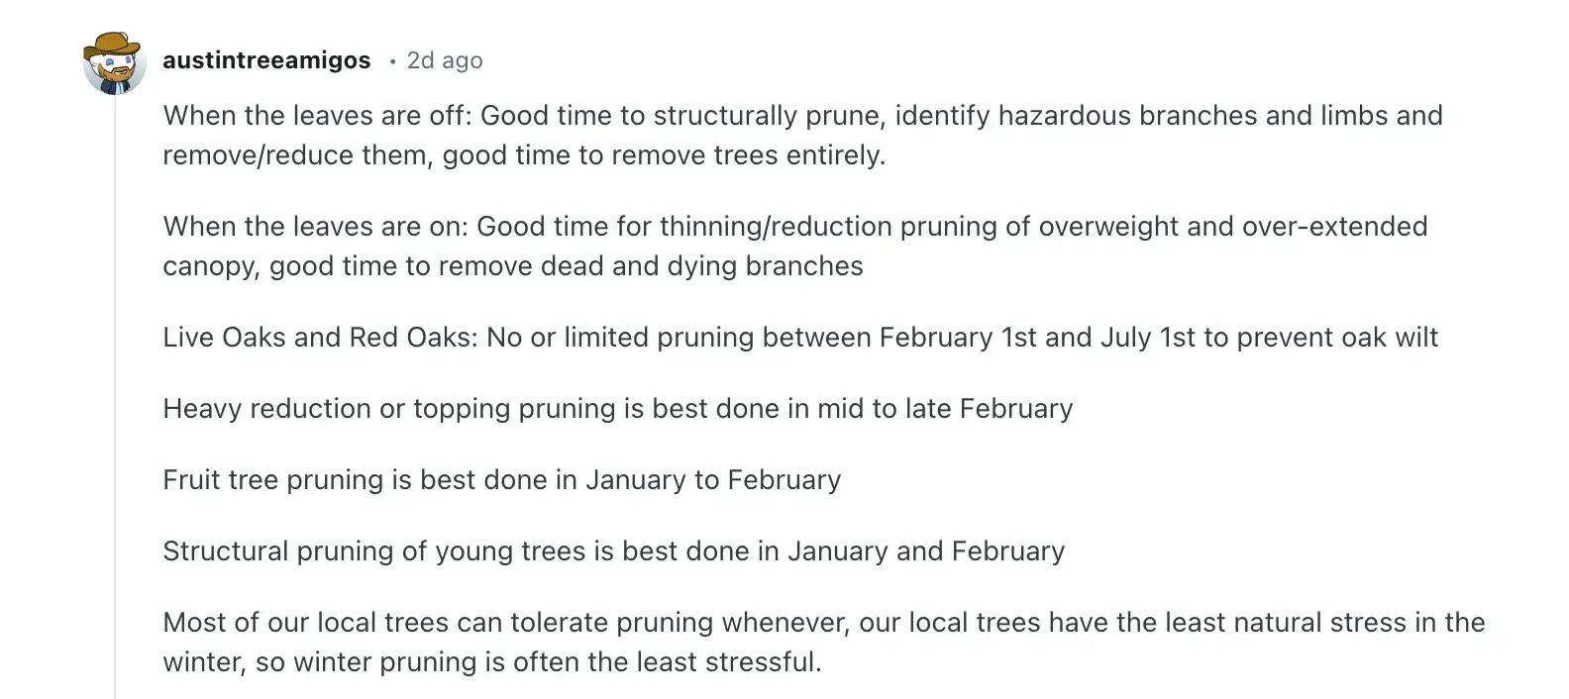This screenshot has height=699, width=1569.
Task: Click the "Live Oaks and Red Oaks" line
Action: [800, 338]
